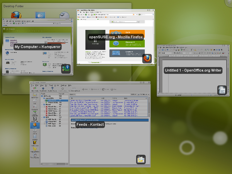
Task: Open Edit menu in Kontact
Action: point(37,85)
